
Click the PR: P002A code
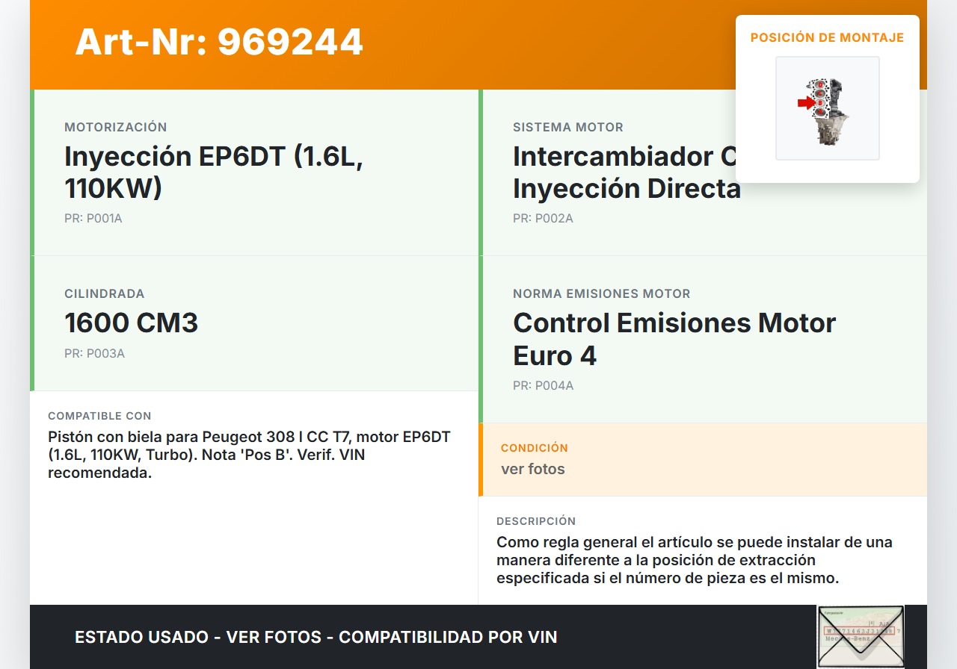click(x=543, y=219)
